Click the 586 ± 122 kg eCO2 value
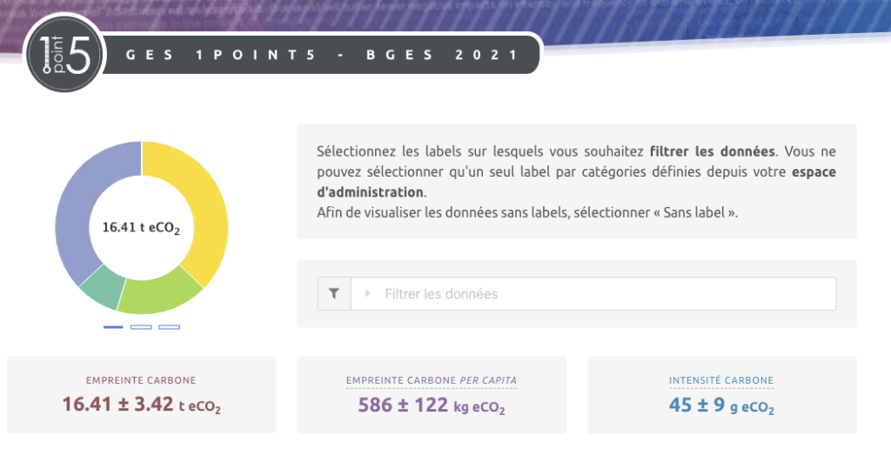Viewport: 891px width, 449px height. click(x=432, y=405)
